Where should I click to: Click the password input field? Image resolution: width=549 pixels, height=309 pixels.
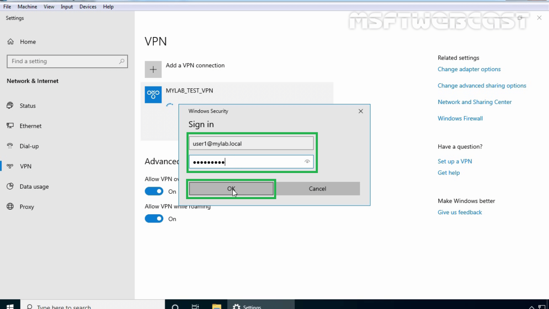[x=251, y=162]
